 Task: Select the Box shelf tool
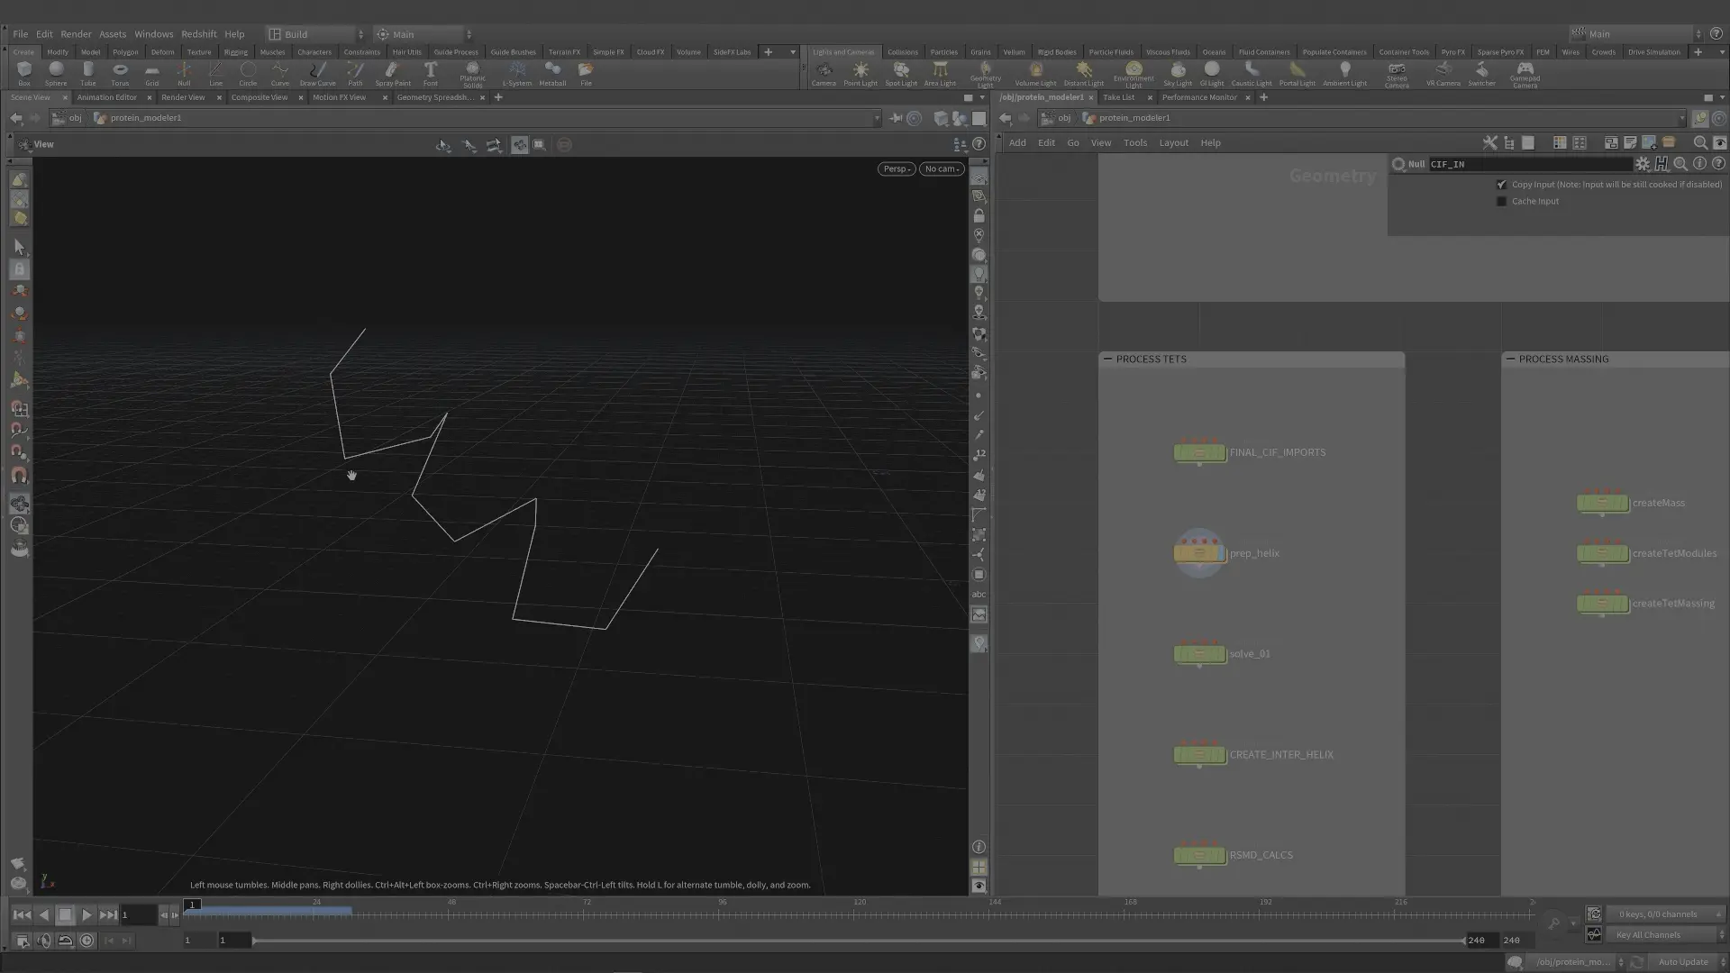pyautogui.click(x=24, y=74)
